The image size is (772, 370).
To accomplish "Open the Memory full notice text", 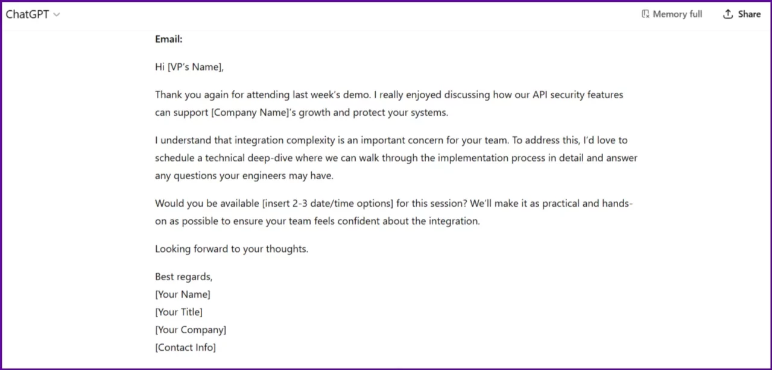I will 677,14.
